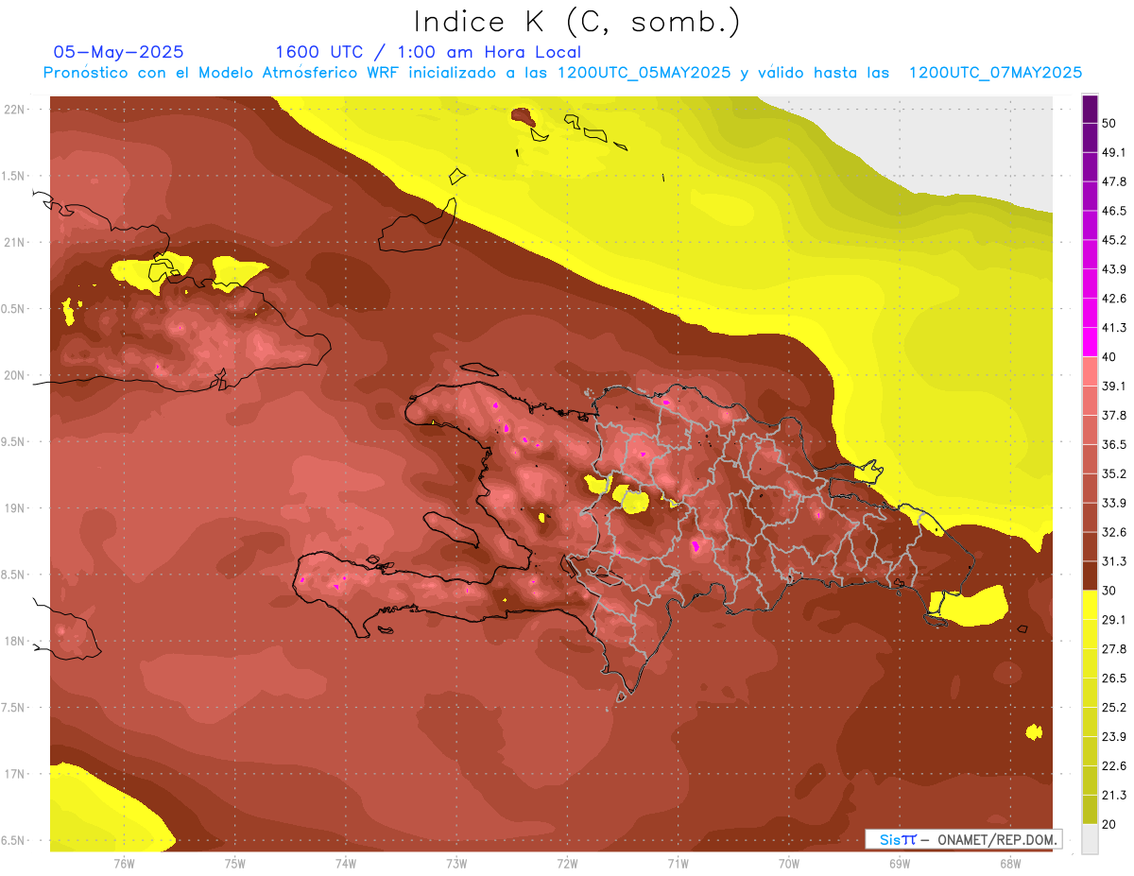Click the '17N' latitude label
The image size is (1134, 876).
click(16, 775)
